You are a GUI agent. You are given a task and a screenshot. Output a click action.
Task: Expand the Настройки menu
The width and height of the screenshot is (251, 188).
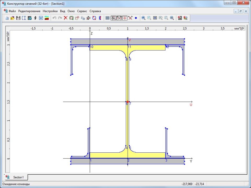[50, 11]
